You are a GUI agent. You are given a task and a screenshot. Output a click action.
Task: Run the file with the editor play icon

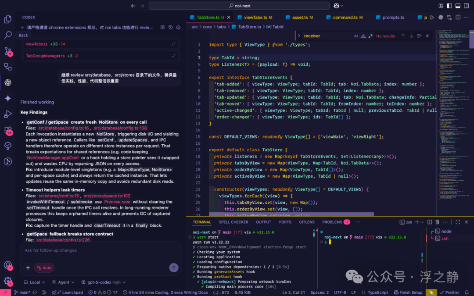(x=432, y=17)
